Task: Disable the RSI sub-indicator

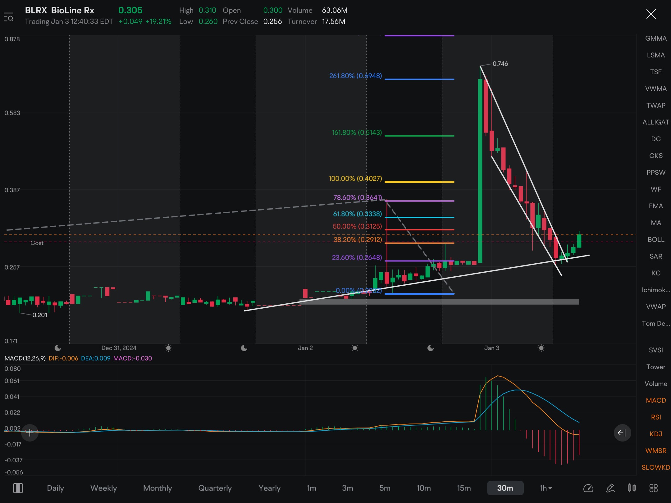Action: [x=656, y=417]
